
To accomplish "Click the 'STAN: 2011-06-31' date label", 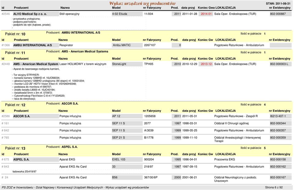I will tap(278, 4).
